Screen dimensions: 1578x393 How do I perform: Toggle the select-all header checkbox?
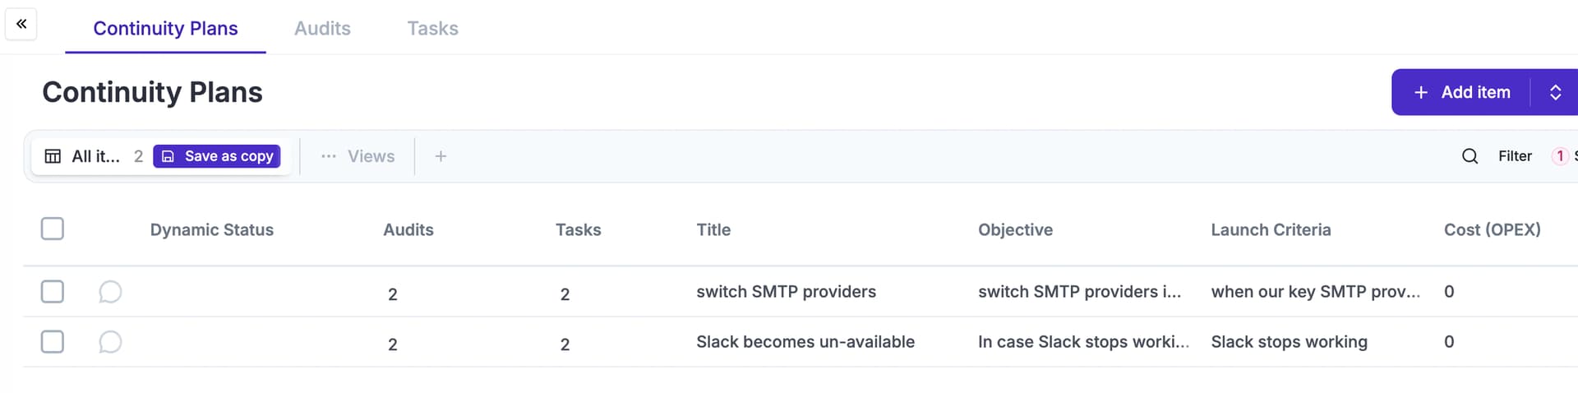coord(53,229)
